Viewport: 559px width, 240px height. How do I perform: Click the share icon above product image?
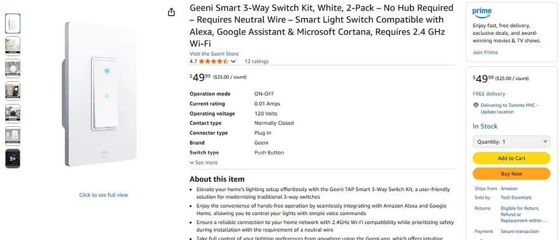click(x=171, y=12)
